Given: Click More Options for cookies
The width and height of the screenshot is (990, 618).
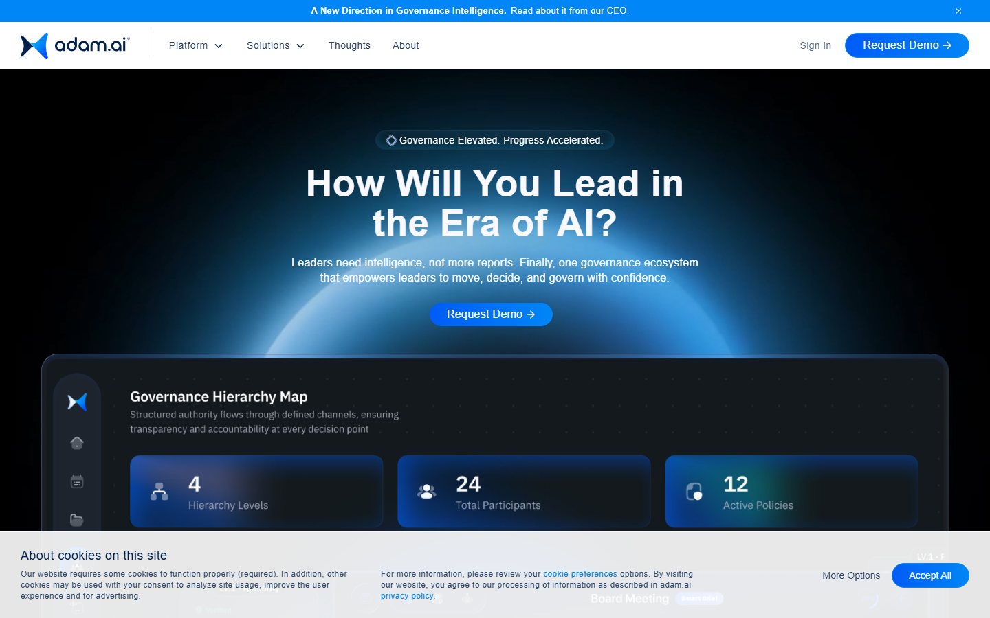Looking at the screenshot, I should (851, 575).
